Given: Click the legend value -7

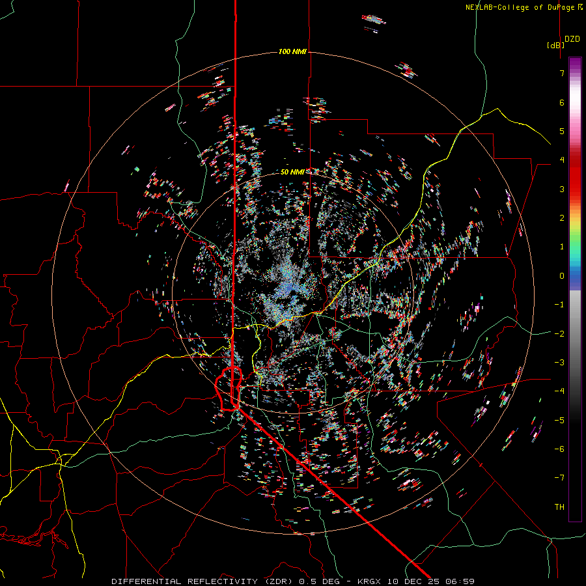Looking at the screenshot, I should point(559,478).
